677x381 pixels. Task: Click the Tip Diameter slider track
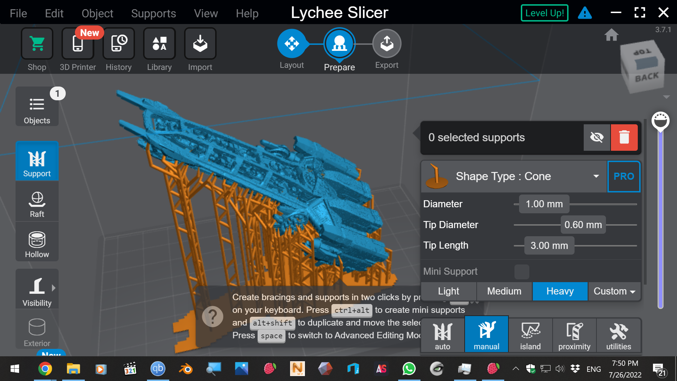pyautogui.click(x=575, y=225)
